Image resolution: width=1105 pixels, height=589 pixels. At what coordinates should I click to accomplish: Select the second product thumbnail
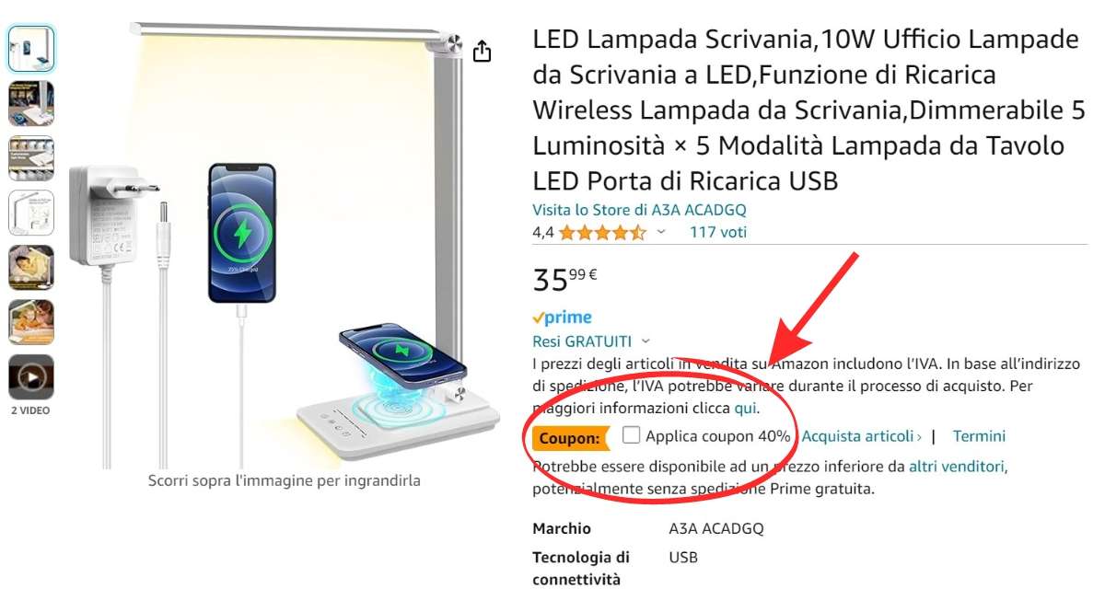[31, 103]
